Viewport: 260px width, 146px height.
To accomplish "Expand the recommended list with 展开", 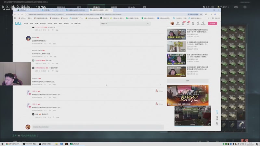I will [188, 81].
